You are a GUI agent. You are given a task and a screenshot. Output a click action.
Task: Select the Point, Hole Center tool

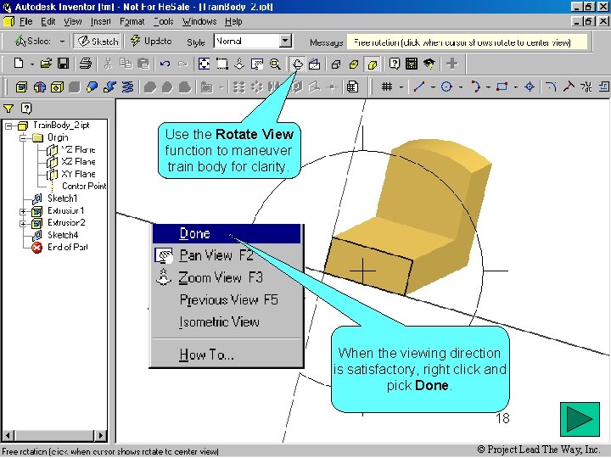530,87
